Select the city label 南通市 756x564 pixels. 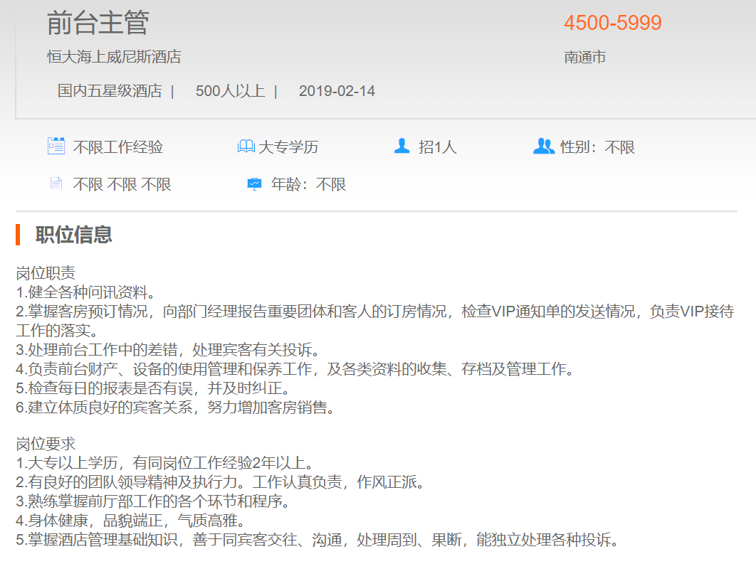coord(584,57)
